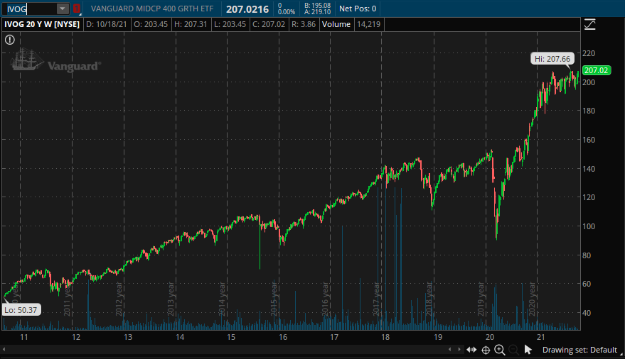This screenshot has width=625, height=359.
Task: Click the O: 203.45 open value
Action: 151,24
